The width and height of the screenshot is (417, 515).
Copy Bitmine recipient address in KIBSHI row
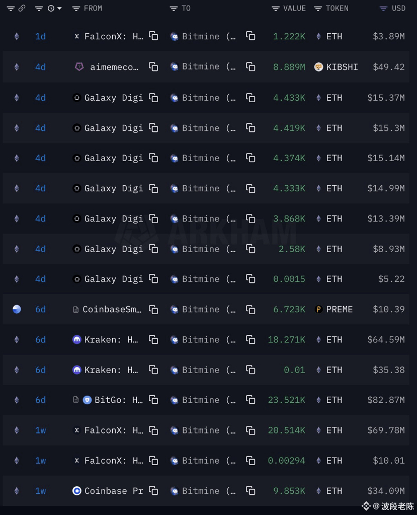[x=251, y=67]
